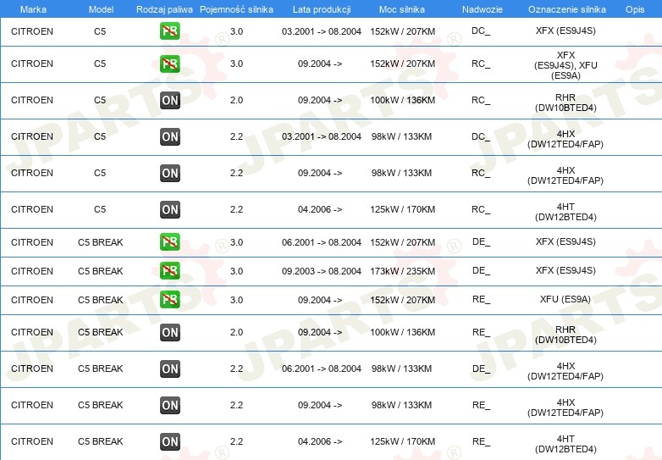The width and height of the screenshot is (662, 460).
Task: Click 4HT (DW12BTED4) in C5 BREAK row
Action: (x=565, y=444)
